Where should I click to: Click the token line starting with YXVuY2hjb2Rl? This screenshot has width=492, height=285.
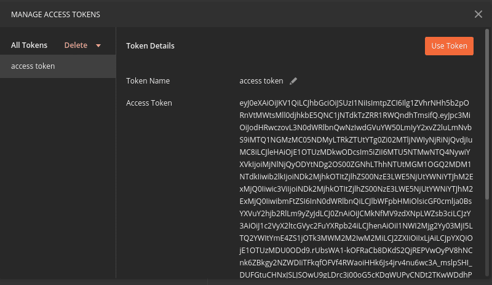[x=355, y=214]
